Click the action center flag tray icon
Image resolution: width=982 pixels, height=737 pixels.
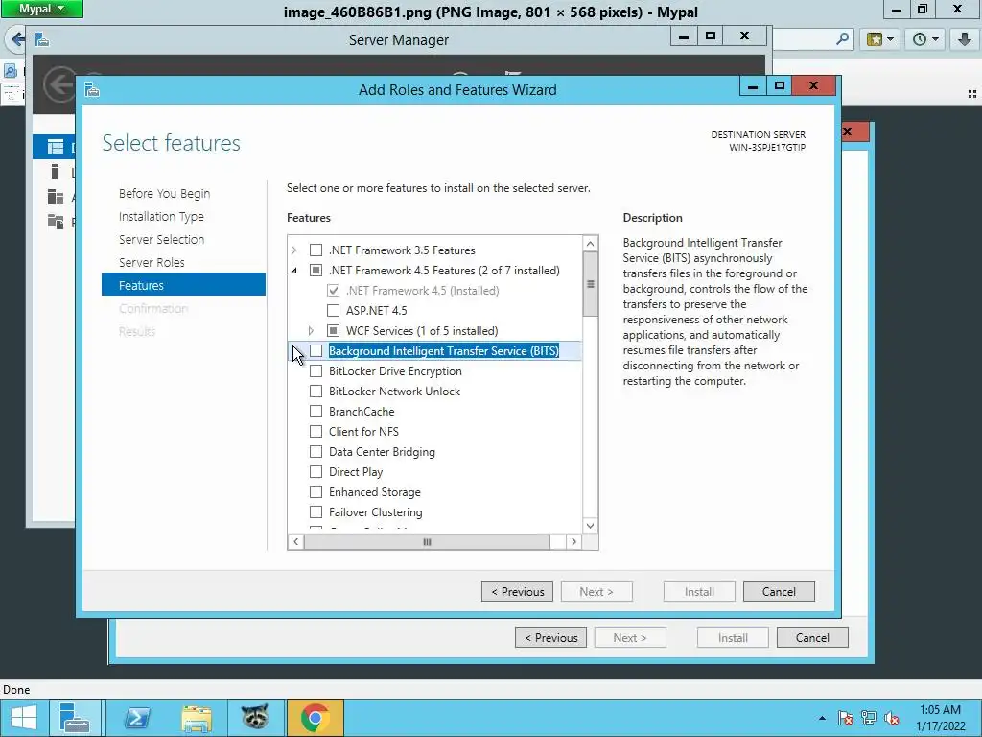[846, 718]
